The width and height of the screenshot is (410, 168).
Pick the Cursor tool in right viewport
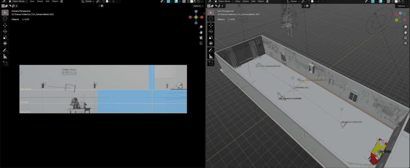pyautogui.click(x=210, y=18)
